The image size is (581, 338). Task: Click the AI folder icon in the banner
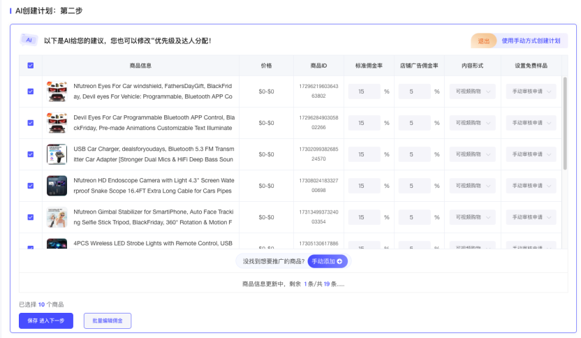click(29, 40)
